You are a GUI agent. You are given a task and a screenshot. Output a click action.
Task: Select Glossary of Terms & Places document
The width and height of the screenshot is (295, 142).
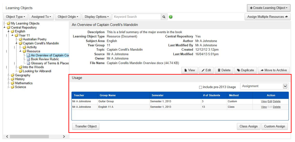pos(50,63)
